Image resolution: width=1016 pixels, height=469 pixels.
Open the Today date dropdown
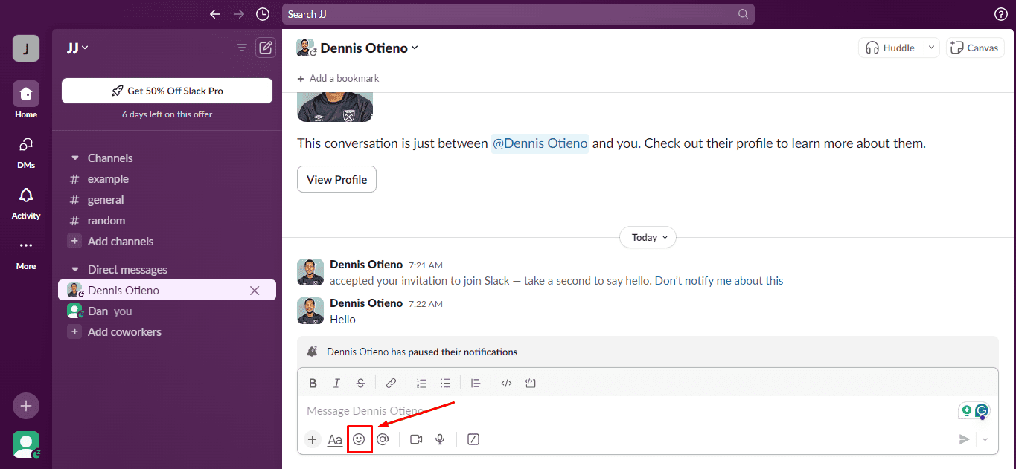648,238
